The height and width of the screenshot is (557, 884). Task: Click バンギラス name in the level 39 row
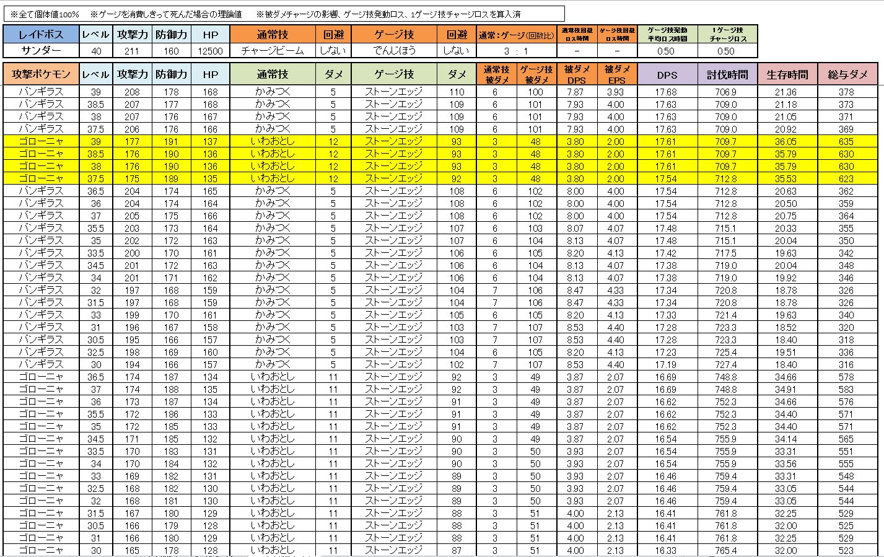click(x=41, y=92)
